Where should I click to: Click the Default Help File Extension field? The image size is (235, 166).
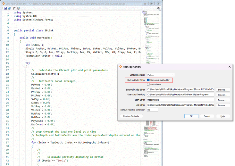(152, 110)
